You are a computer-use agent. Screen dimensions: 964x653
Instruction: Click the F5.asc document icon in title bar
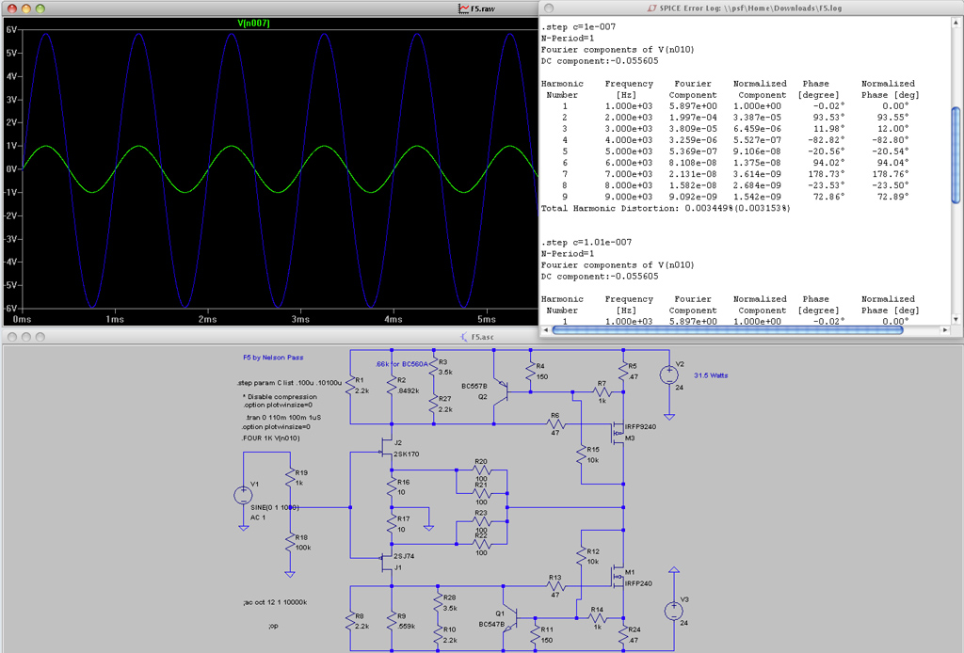click(x=463, y=337)
